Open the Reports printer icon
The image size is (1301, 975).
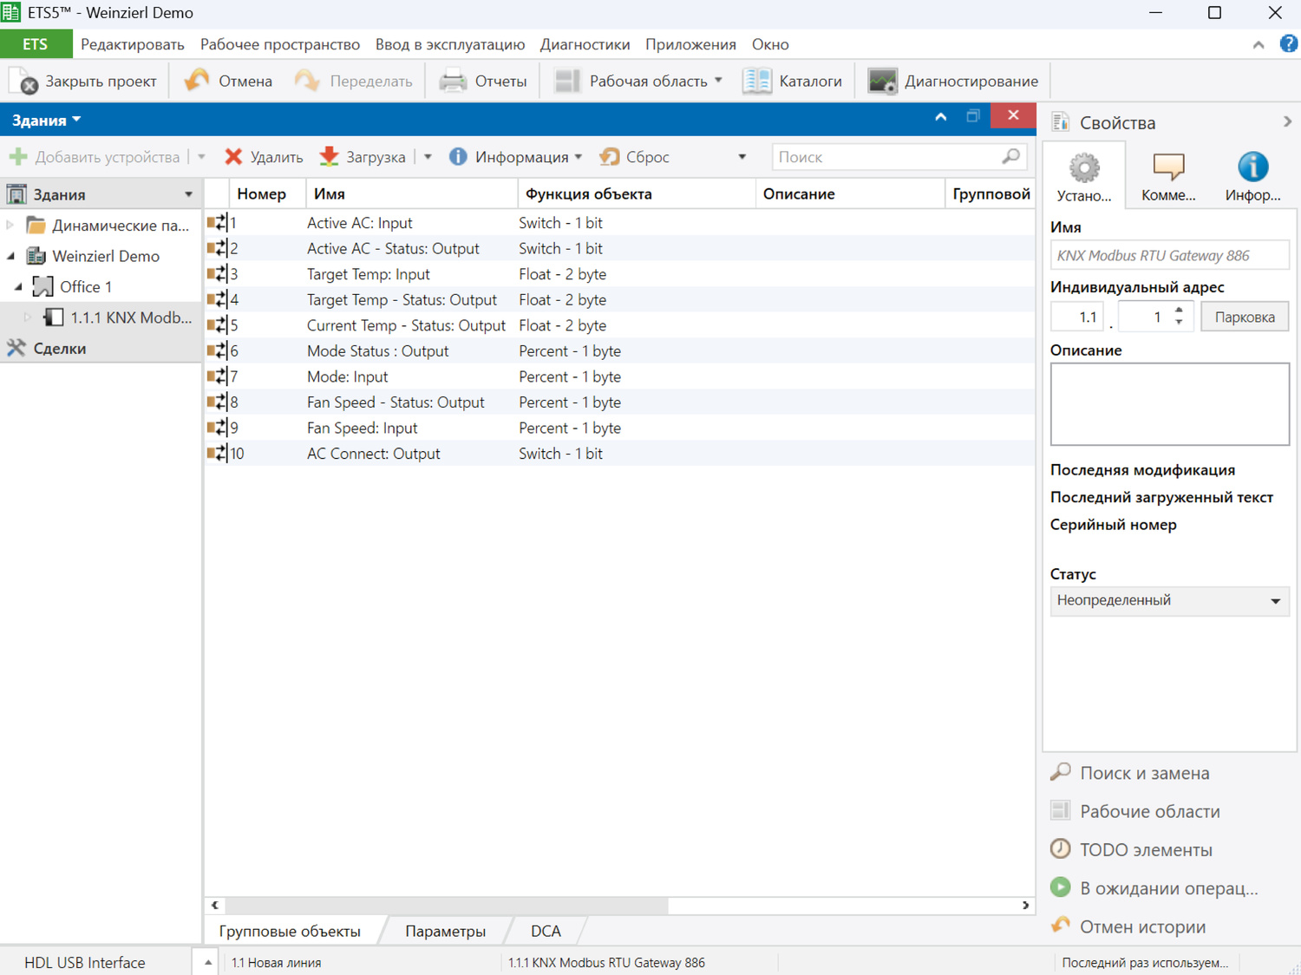click(453, 82)
